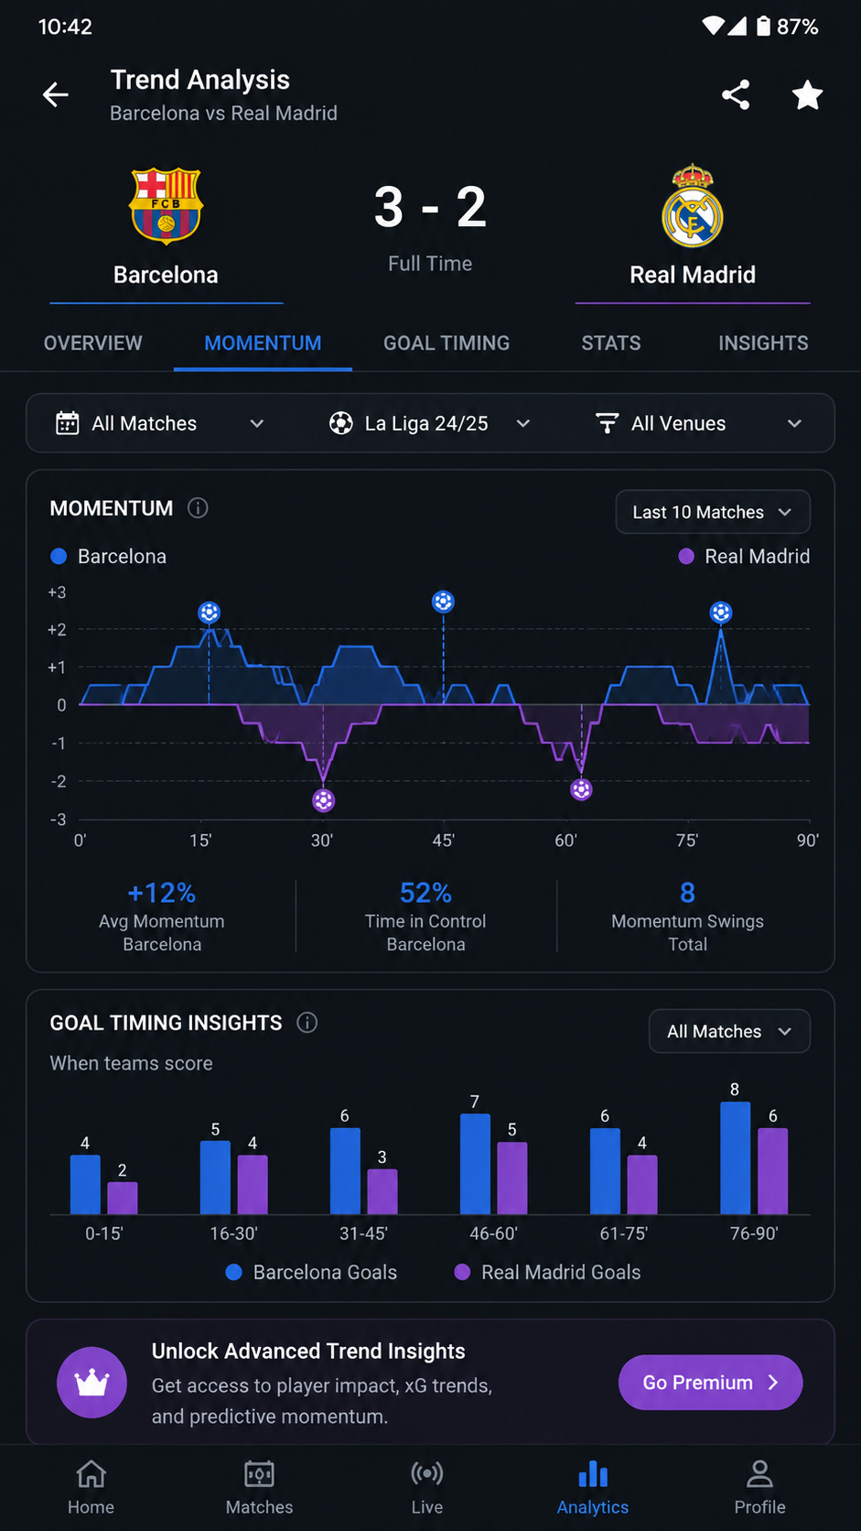Tap the back arrow icon
The image size is (861, 1531).
[x=56, y=94]
